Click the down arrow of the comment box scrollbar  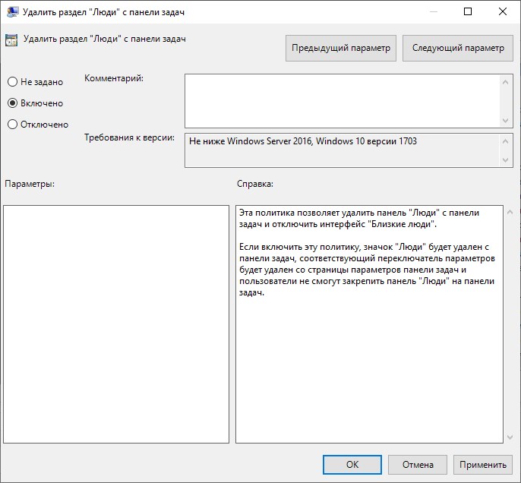click(506, 120)
